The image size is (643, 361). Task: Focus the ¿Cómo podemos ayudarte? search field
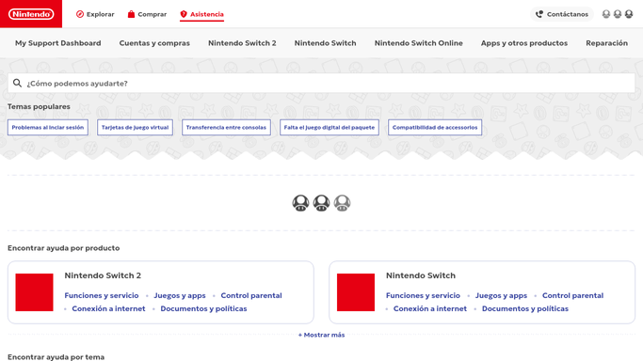[322, 83]
